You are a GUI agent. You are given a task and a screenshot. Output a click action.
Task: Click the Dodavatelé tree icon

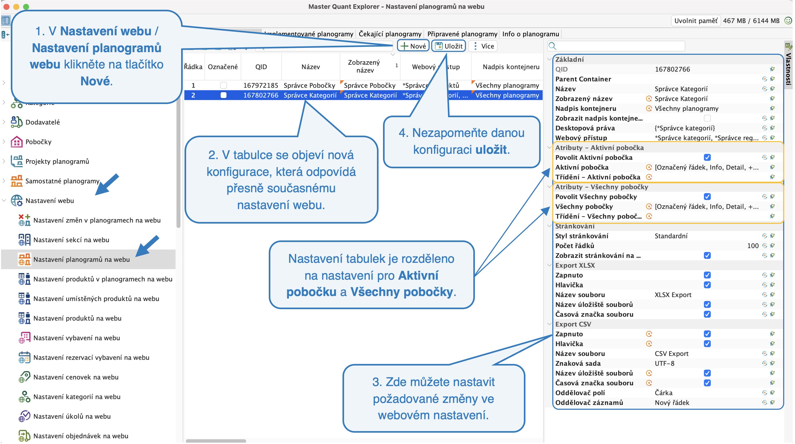16,122
